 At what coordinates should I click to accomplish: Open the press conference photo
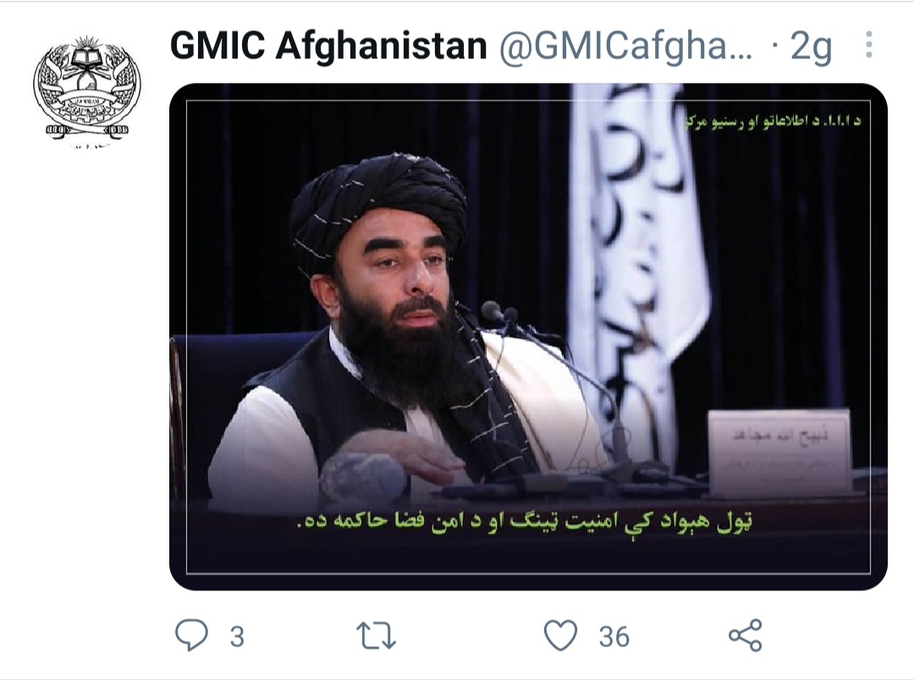click(x=528, y=337)
